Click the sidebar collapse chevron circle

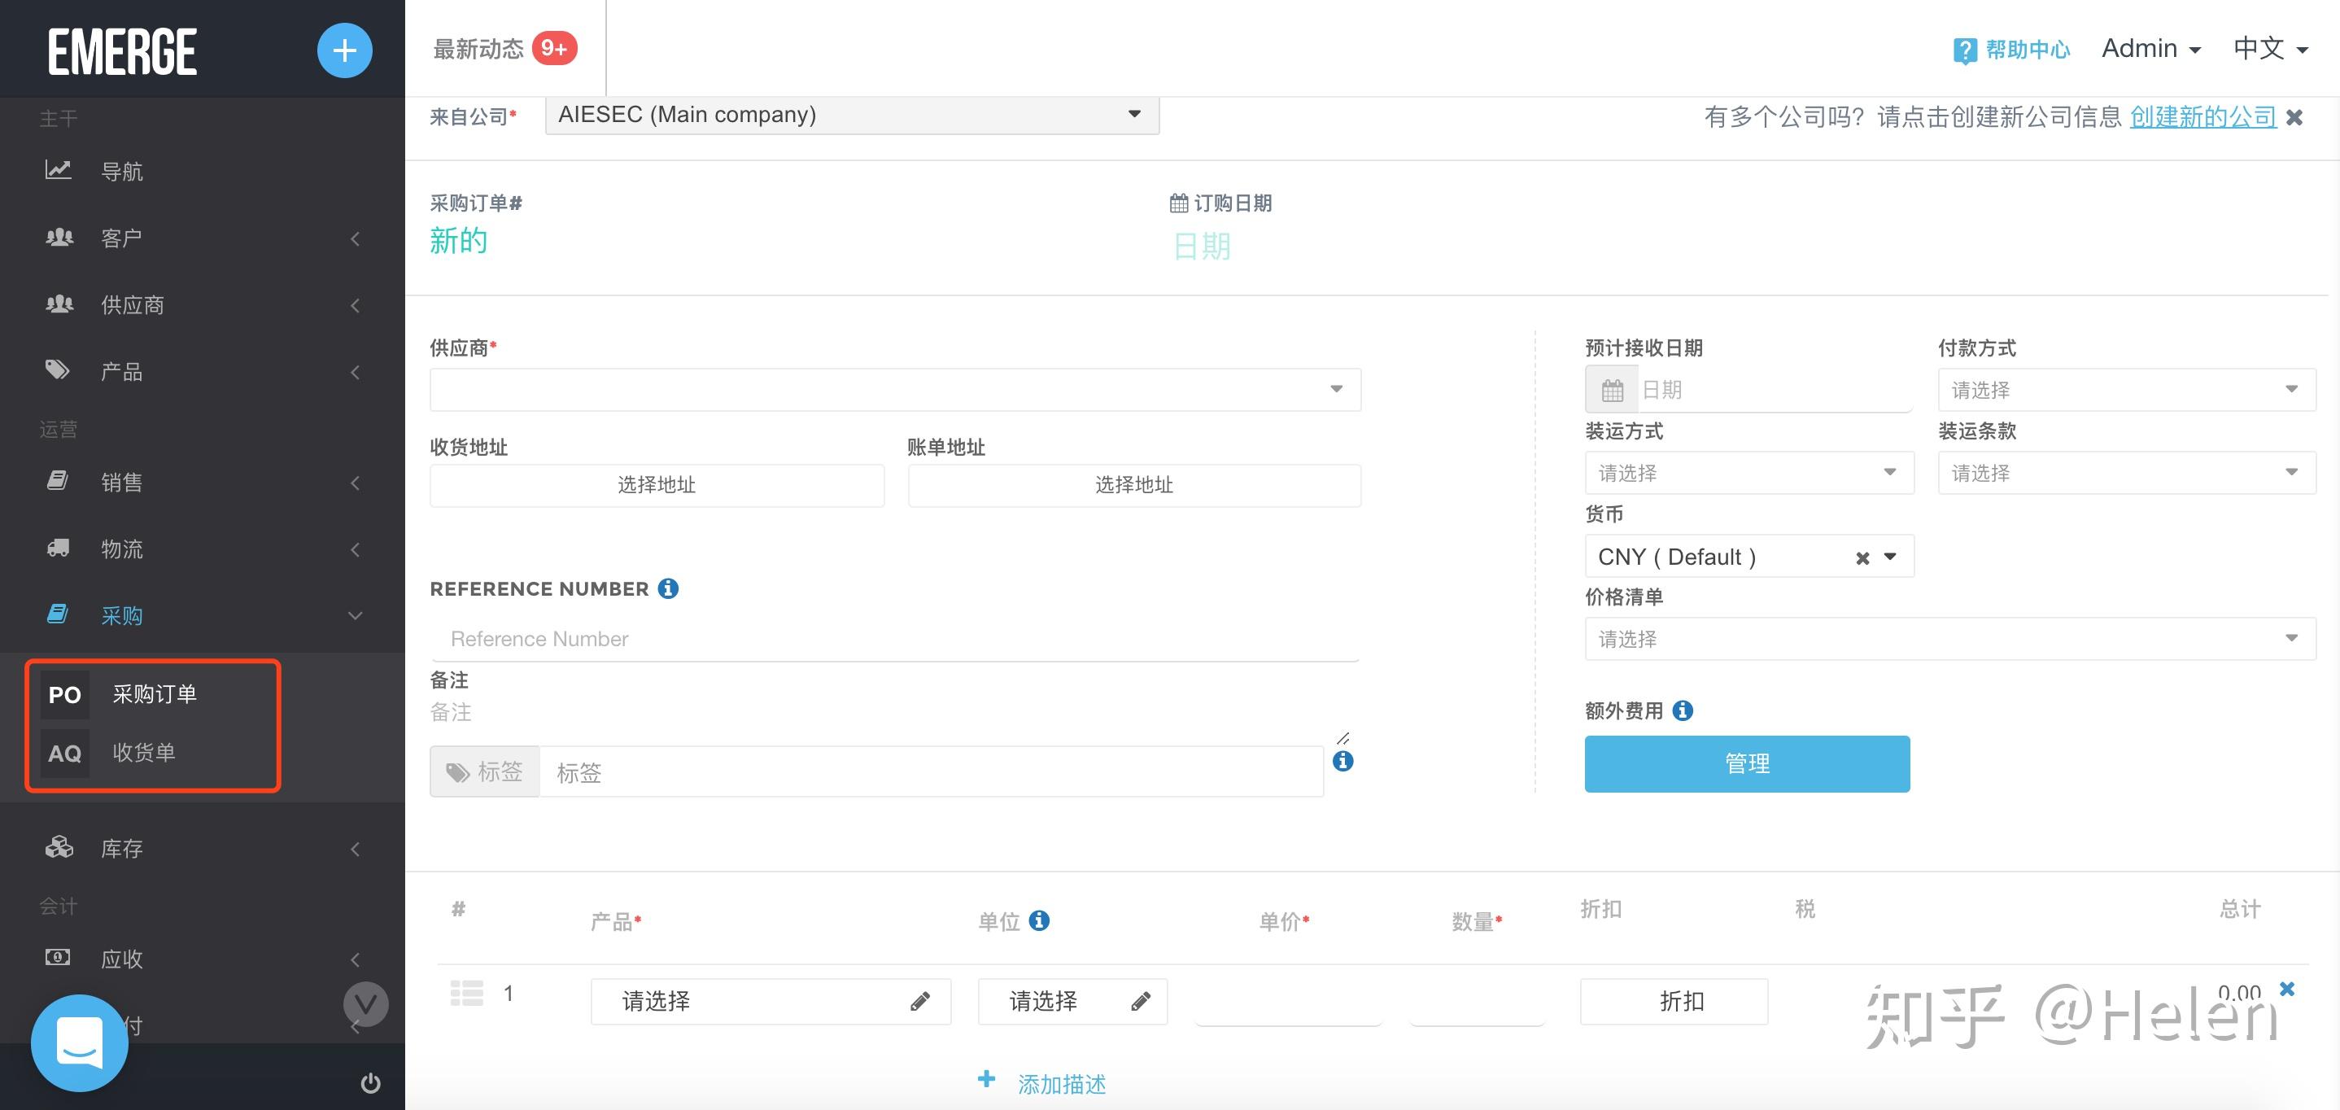(366, 1003)
